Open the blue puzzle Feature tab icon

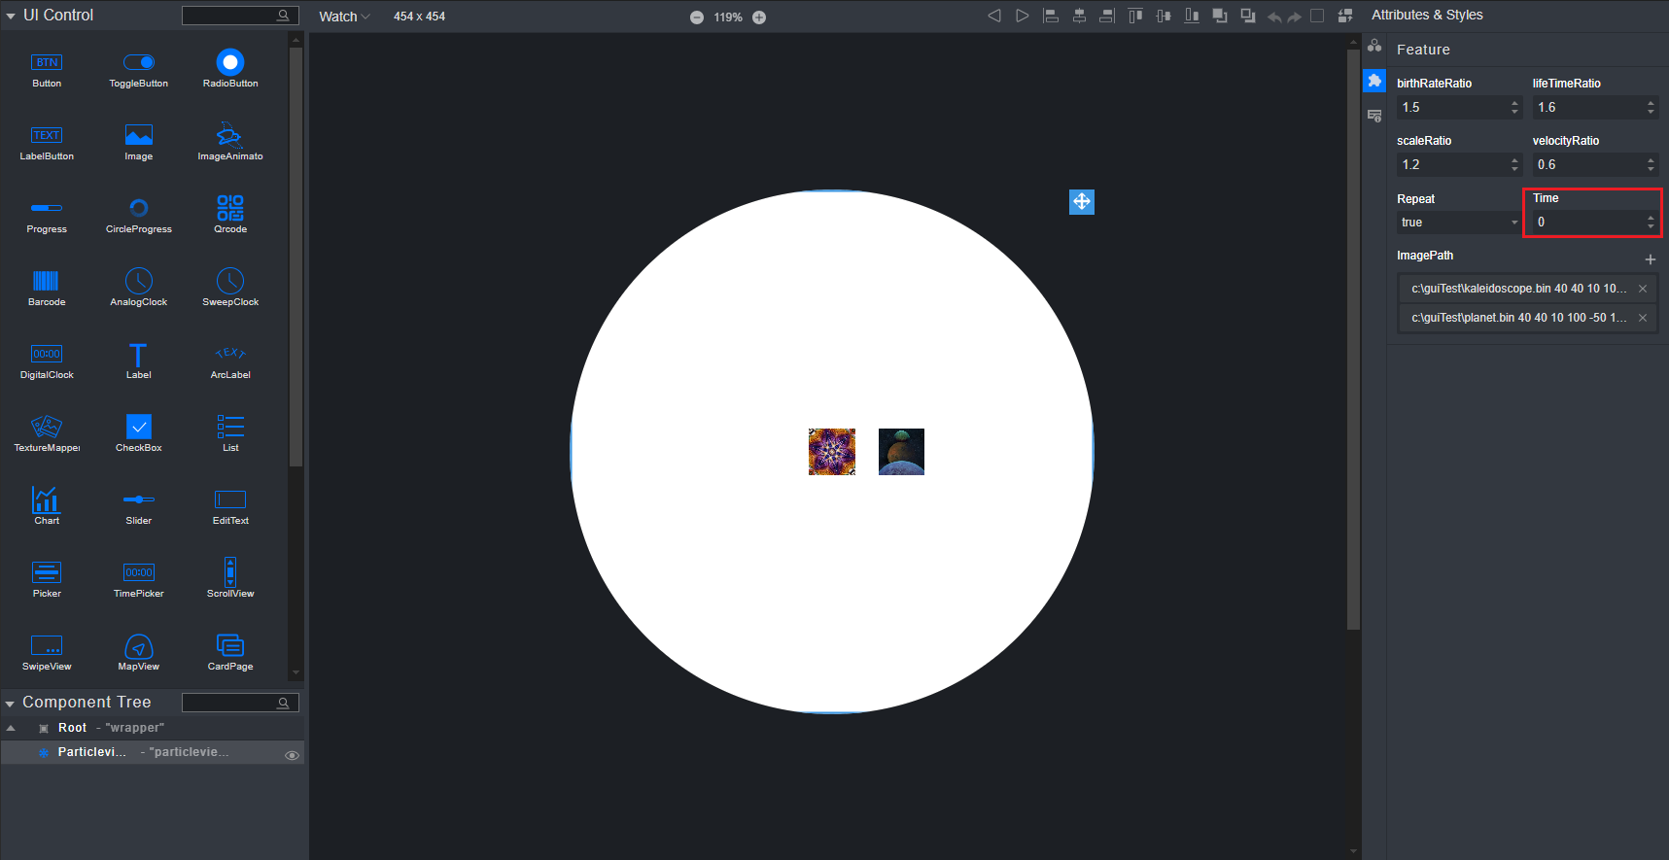click(1374, 81)
